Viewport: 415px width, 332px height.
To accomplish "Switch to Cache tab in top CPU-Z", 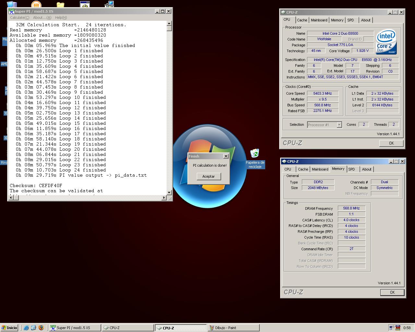I will pyautogui.click(x=302, y=20).
